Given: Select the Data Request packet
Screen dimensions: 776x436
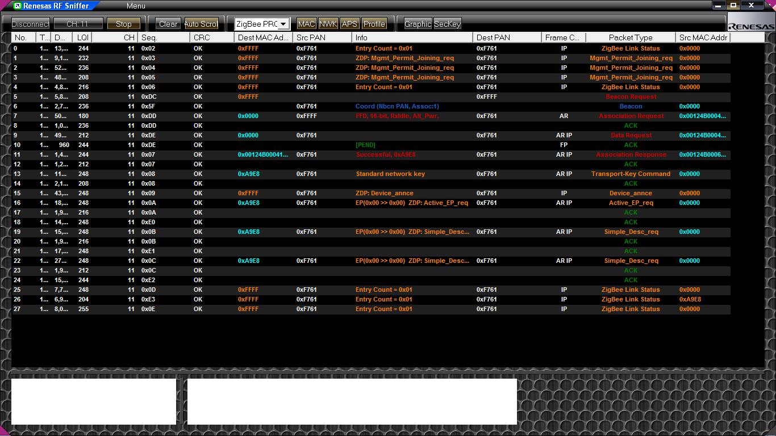Looking at the screenshot, I should (x=631, y=136).
